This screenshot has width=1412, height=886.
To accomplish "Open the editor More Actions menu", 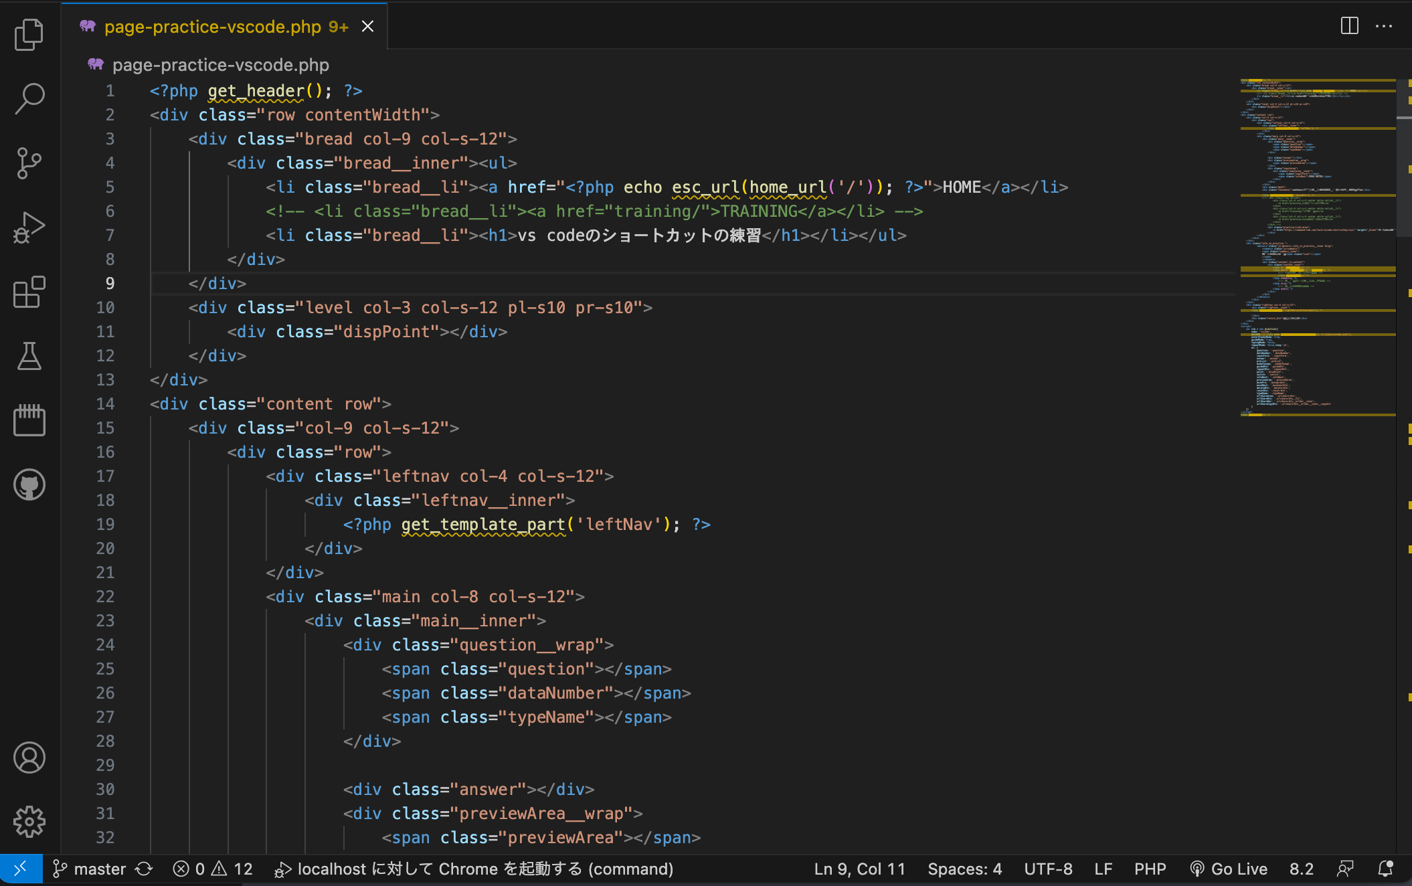I will 1384,26.
